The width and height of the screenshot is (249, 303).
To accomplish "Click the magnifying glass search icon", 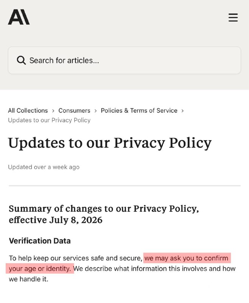I will (x=21, y=60).
